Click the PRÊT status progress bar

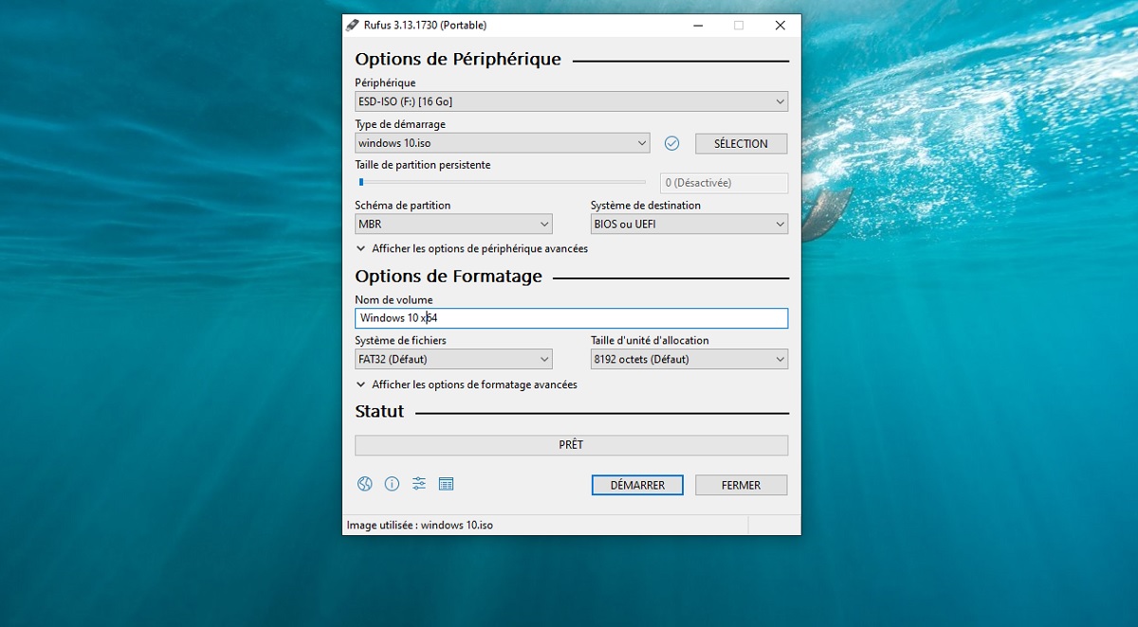pos(571,445)
